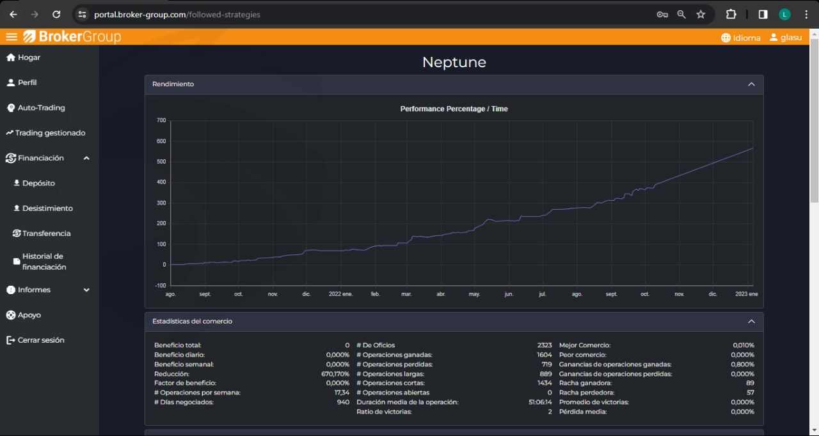Bookmark this page with star icon
Image resolution: width=819 pixels, height=436 pixels.
tap(701, 14)
